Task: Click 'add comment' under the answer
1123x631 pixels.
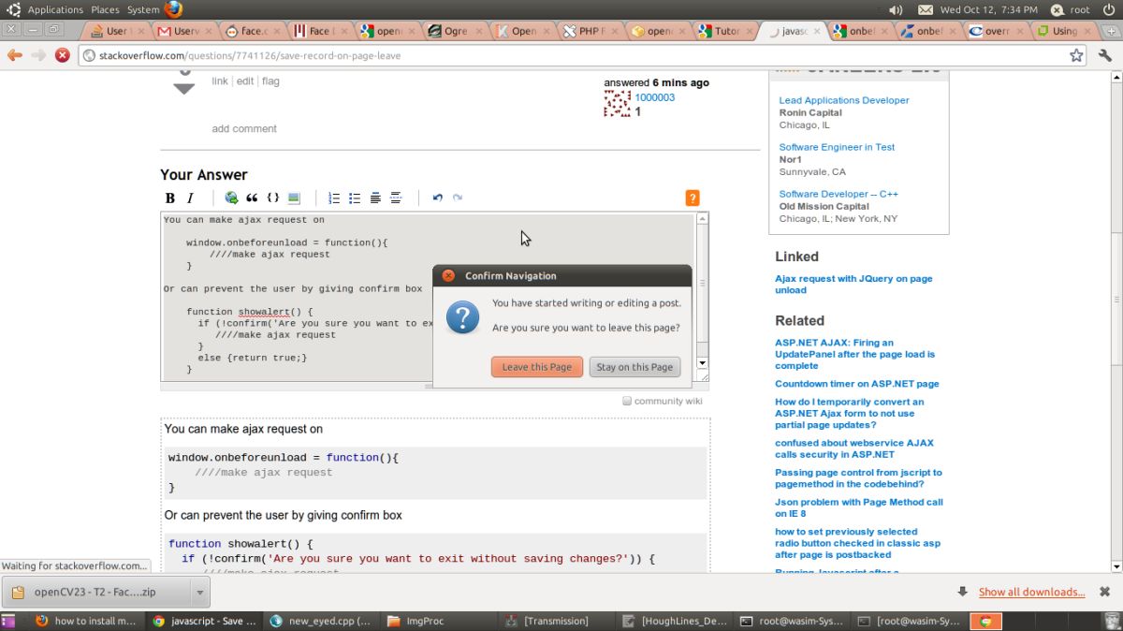Action: click(x=244, y=129)
